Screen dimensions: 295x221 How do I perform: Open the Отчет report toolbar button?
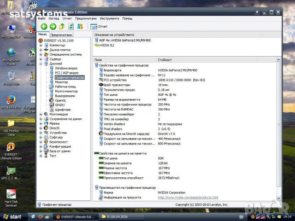99,27
